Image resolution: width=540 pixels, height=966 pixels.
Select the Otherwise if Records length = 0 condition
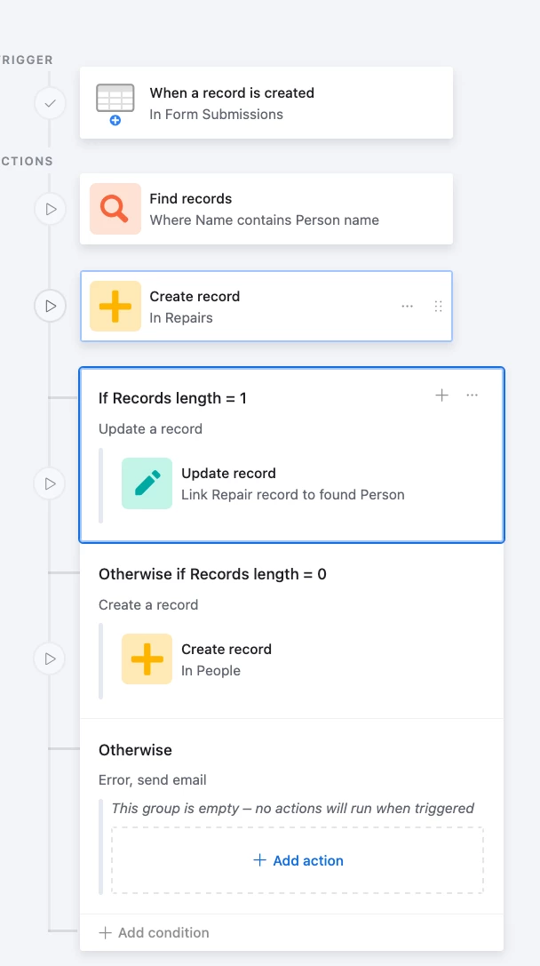coord(212,574)
